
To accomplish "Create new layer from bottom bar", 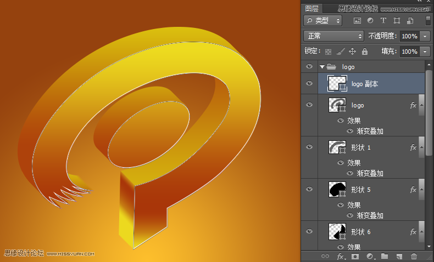I will pos(399,256).
